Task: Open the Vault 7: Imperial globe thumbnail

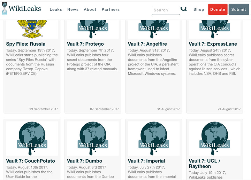Action: pos(154,138)
